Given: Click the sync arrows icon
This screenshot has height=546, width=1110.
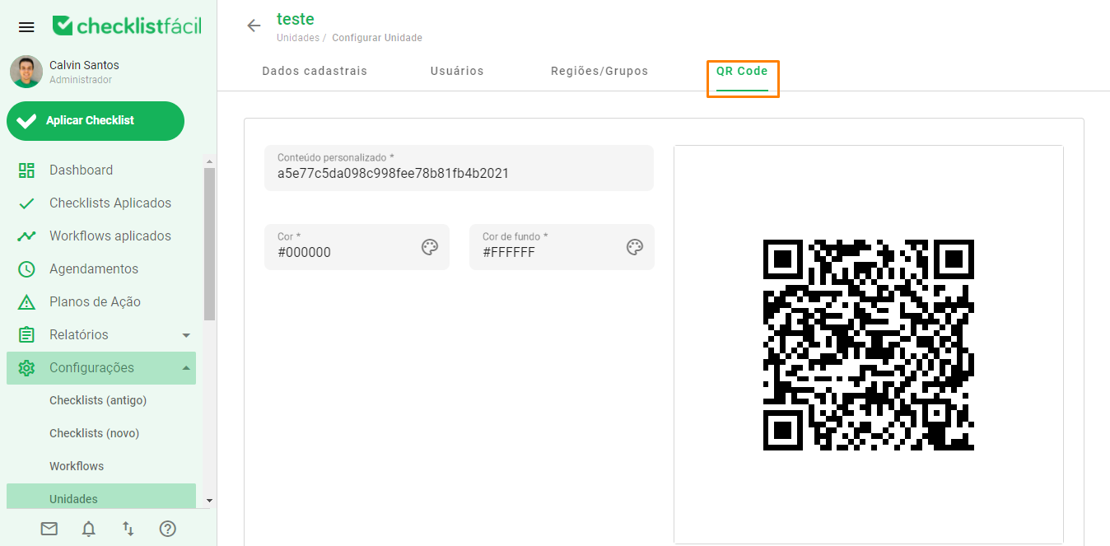Looking at the screenshot, I should coord(128,529).
